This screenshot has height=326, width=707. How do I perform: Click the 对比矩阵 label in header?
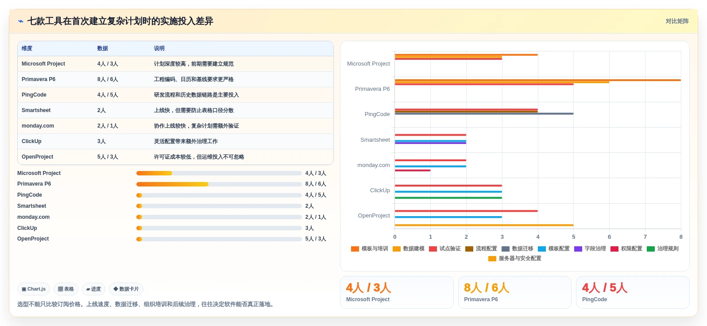tap(677, 21)
